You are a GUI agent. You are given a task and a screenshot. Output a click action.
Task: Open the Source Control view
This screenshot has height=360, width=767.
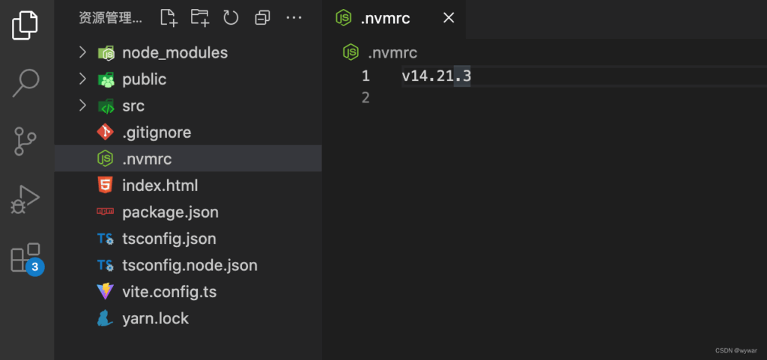click(25, 141)
